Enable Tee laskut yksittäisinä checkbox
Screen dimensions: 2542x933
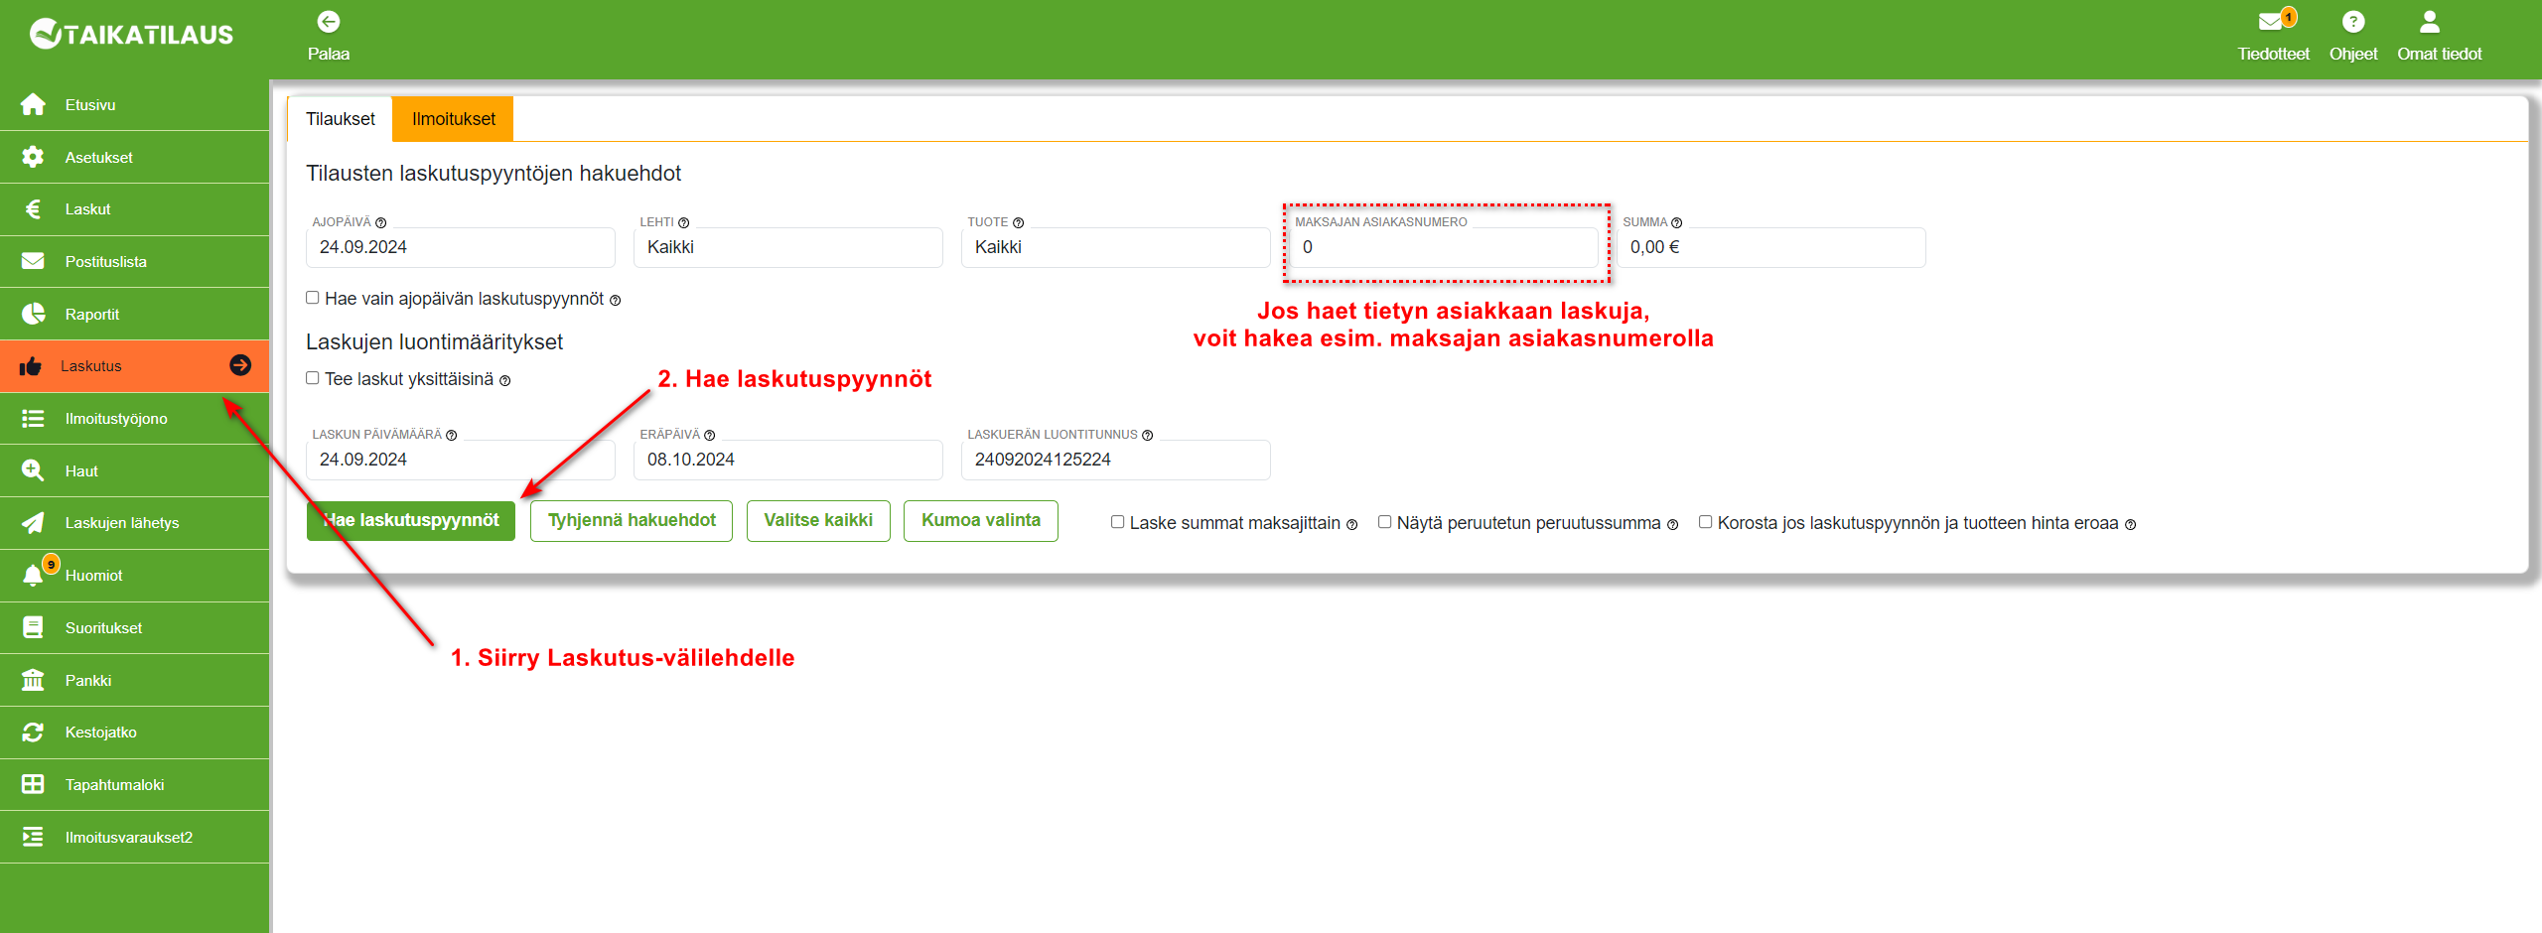click(313, 378)
